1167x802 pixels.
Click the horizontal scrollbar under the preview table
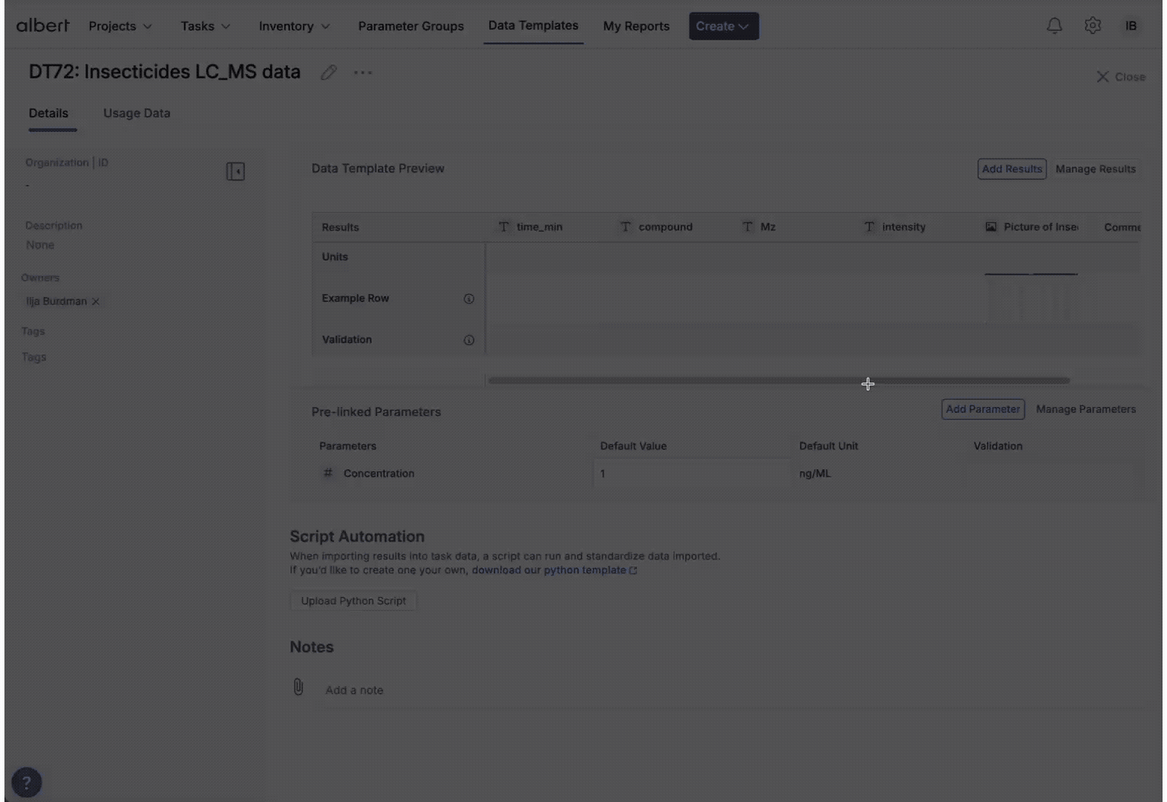click(778, 381)
